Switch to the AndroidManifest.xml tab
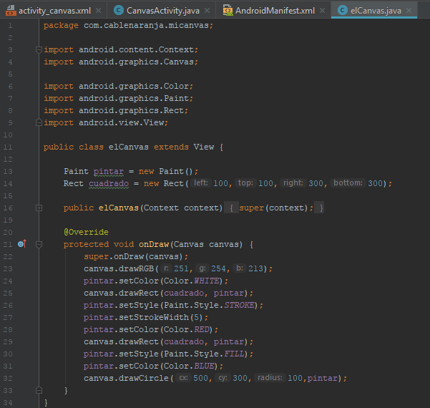The width and height of the screenshot is (430, 408). click(275, 11)
